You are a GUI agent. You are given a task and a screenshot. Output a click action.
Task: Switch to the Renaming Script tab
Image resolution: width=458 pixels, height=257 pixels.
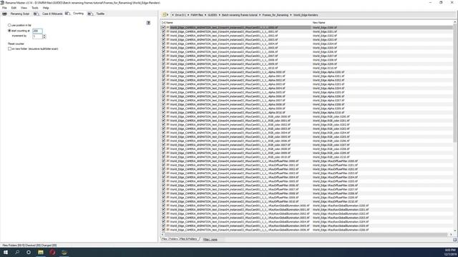pos(20,14)
